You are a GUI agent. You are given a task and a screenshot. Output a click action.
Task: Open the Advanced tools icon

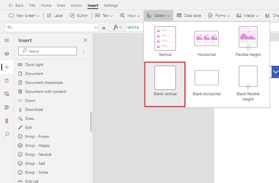click(x=7, y=121)
